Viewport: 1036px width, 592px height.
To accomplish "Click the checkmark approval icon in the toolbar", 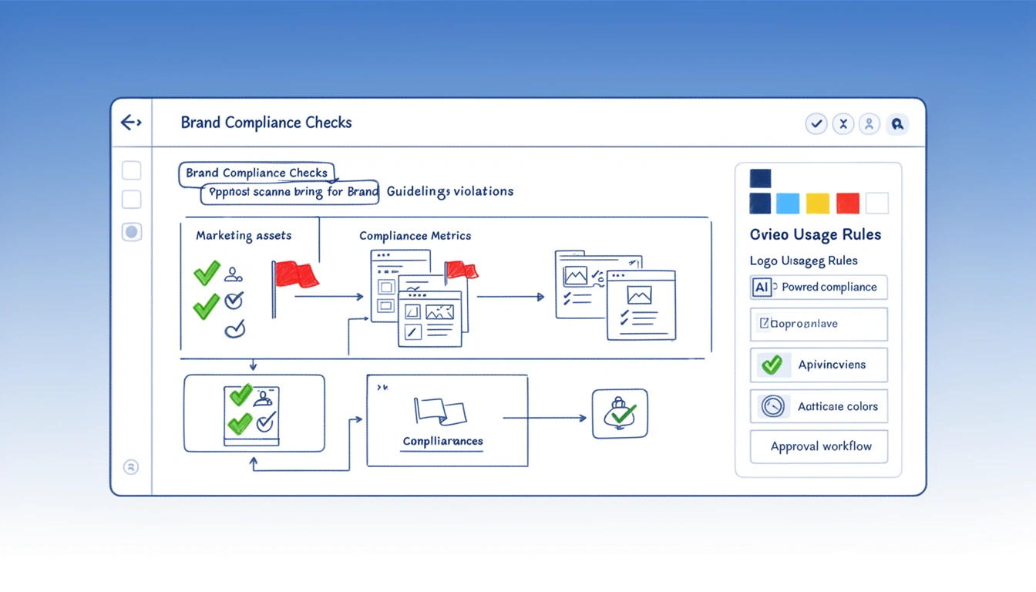I will coord(816,123).
